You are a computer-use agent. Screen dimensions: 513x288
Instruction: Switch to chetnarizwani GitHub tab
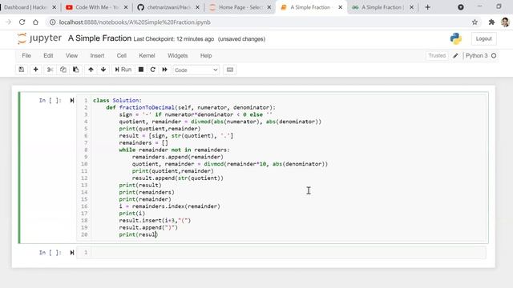coord(168,7)
